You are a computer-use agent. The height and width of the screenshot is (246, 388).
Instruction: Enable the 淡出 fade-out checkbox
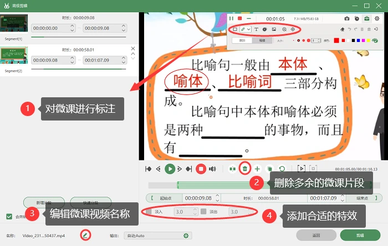click(x=203, y=212)
